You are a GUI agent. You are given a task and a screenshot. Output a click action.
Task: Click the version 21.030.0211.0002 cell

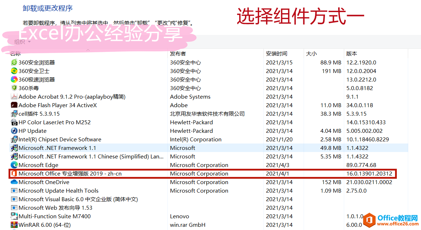click(369, 182)
